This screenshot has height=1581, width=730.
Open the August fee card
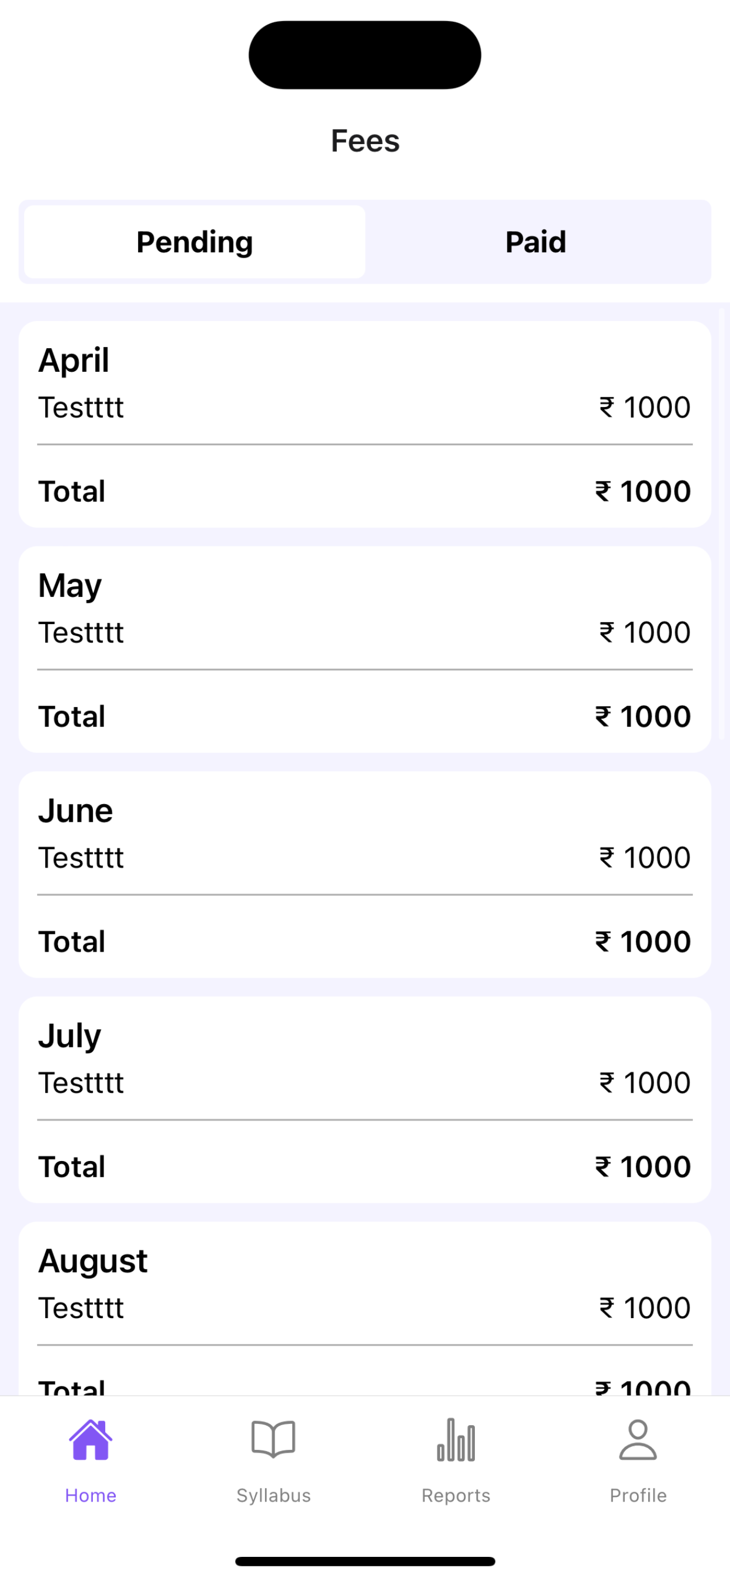click(365, 1308)
